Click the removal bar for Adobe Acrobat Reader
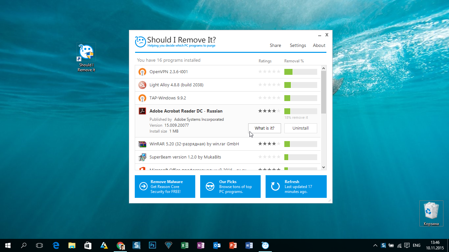 (301, 111)
